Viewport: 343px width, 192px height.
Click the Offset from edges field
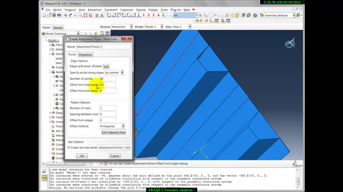(x=108, y=120)
